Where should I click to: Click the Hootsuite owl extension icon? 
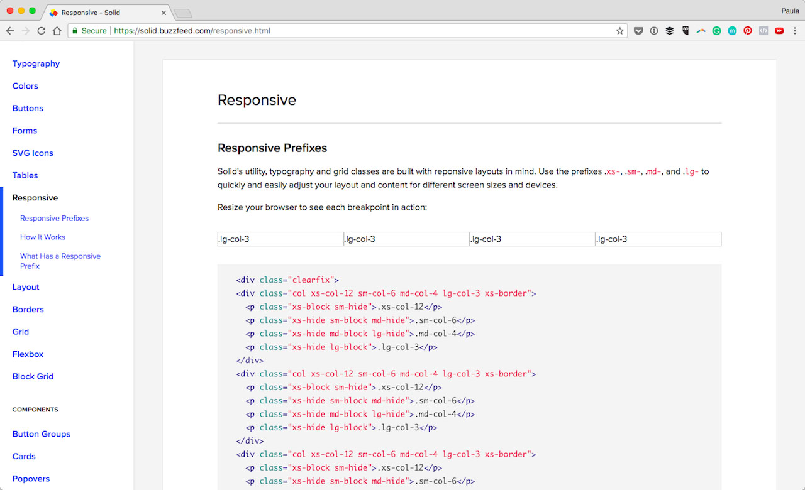coord(686,30)
